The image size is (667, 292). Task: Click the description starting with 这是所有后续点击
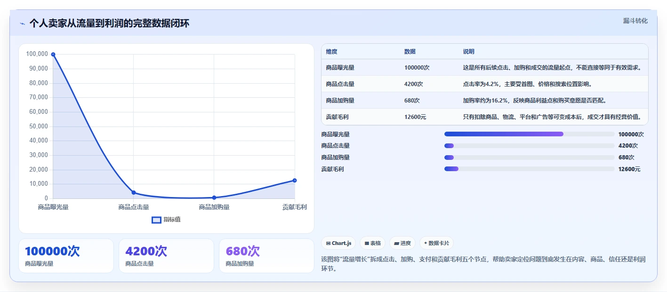click(553, 68)
